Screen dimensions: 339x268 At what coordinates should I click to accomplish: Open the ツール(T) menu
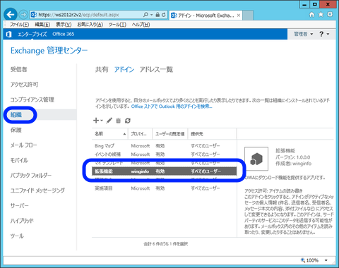pos(117,25)
